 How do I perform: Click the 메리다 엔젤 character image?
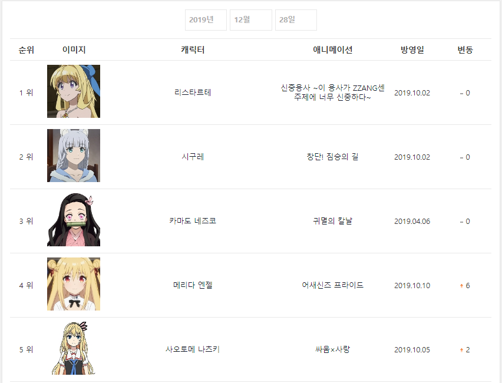click(x=74, y=284)
